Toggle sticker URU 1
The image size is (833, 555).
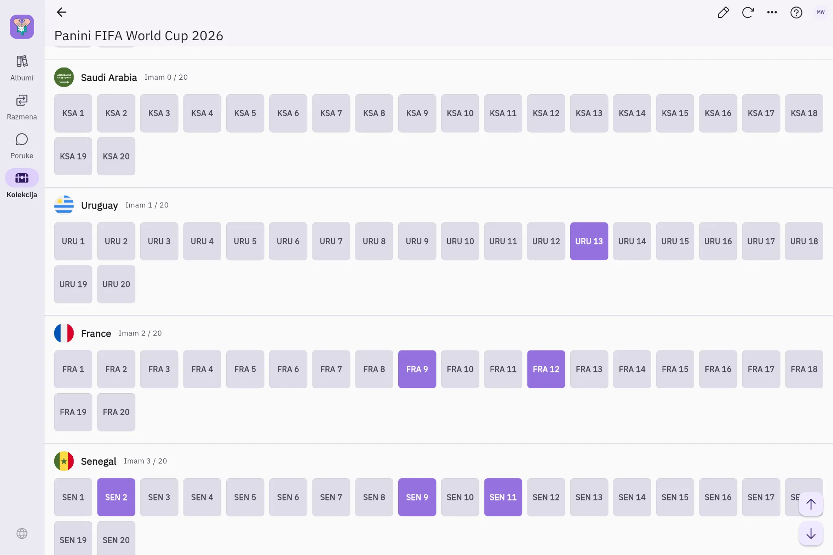[x=73, y=241]
